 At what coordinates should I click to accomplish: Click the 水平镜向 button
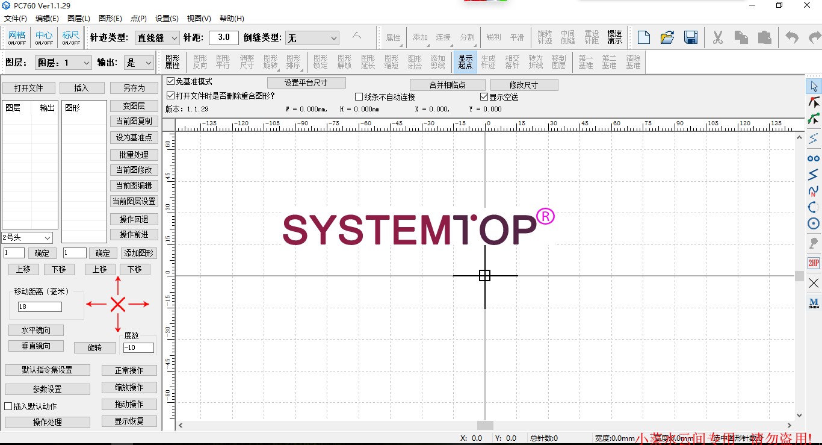(x=36, y=331)
